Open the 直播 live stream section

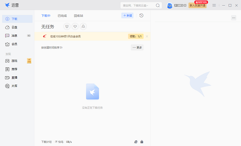17,77
